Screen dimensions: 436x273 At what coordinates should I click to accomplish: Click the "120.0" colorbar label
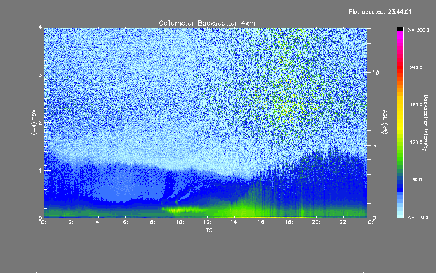coord(416,143)
